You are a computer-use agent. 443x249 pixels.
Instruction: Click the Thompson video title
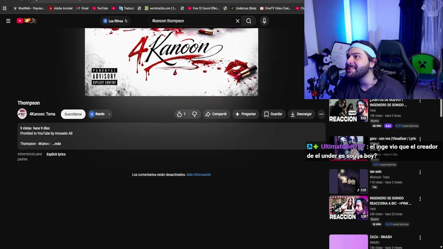click(29, 103)
